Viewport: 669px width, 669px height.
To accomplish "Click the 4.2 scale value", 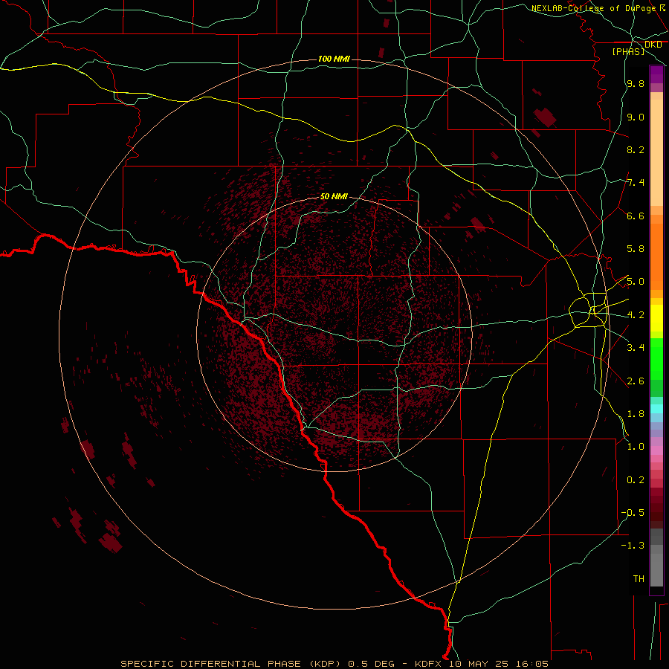I will point(636,315).
